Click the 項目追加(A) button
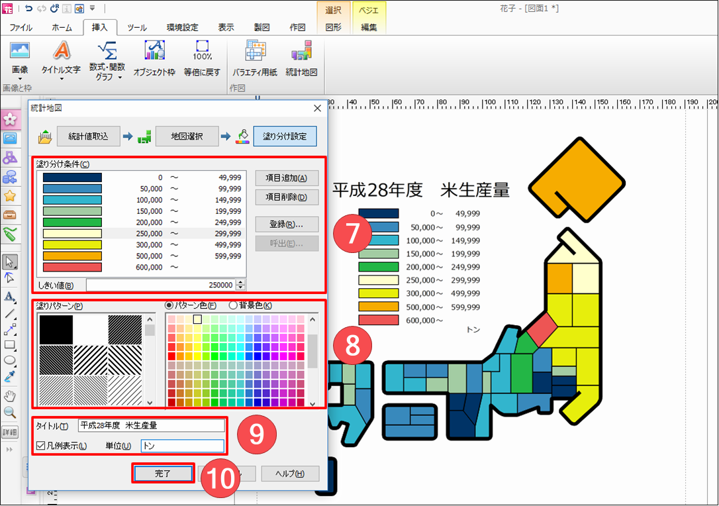 coord(287,178)
